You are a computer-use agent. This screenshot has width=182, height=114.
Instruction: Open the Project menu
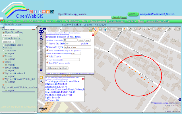(x=59, y=21)
